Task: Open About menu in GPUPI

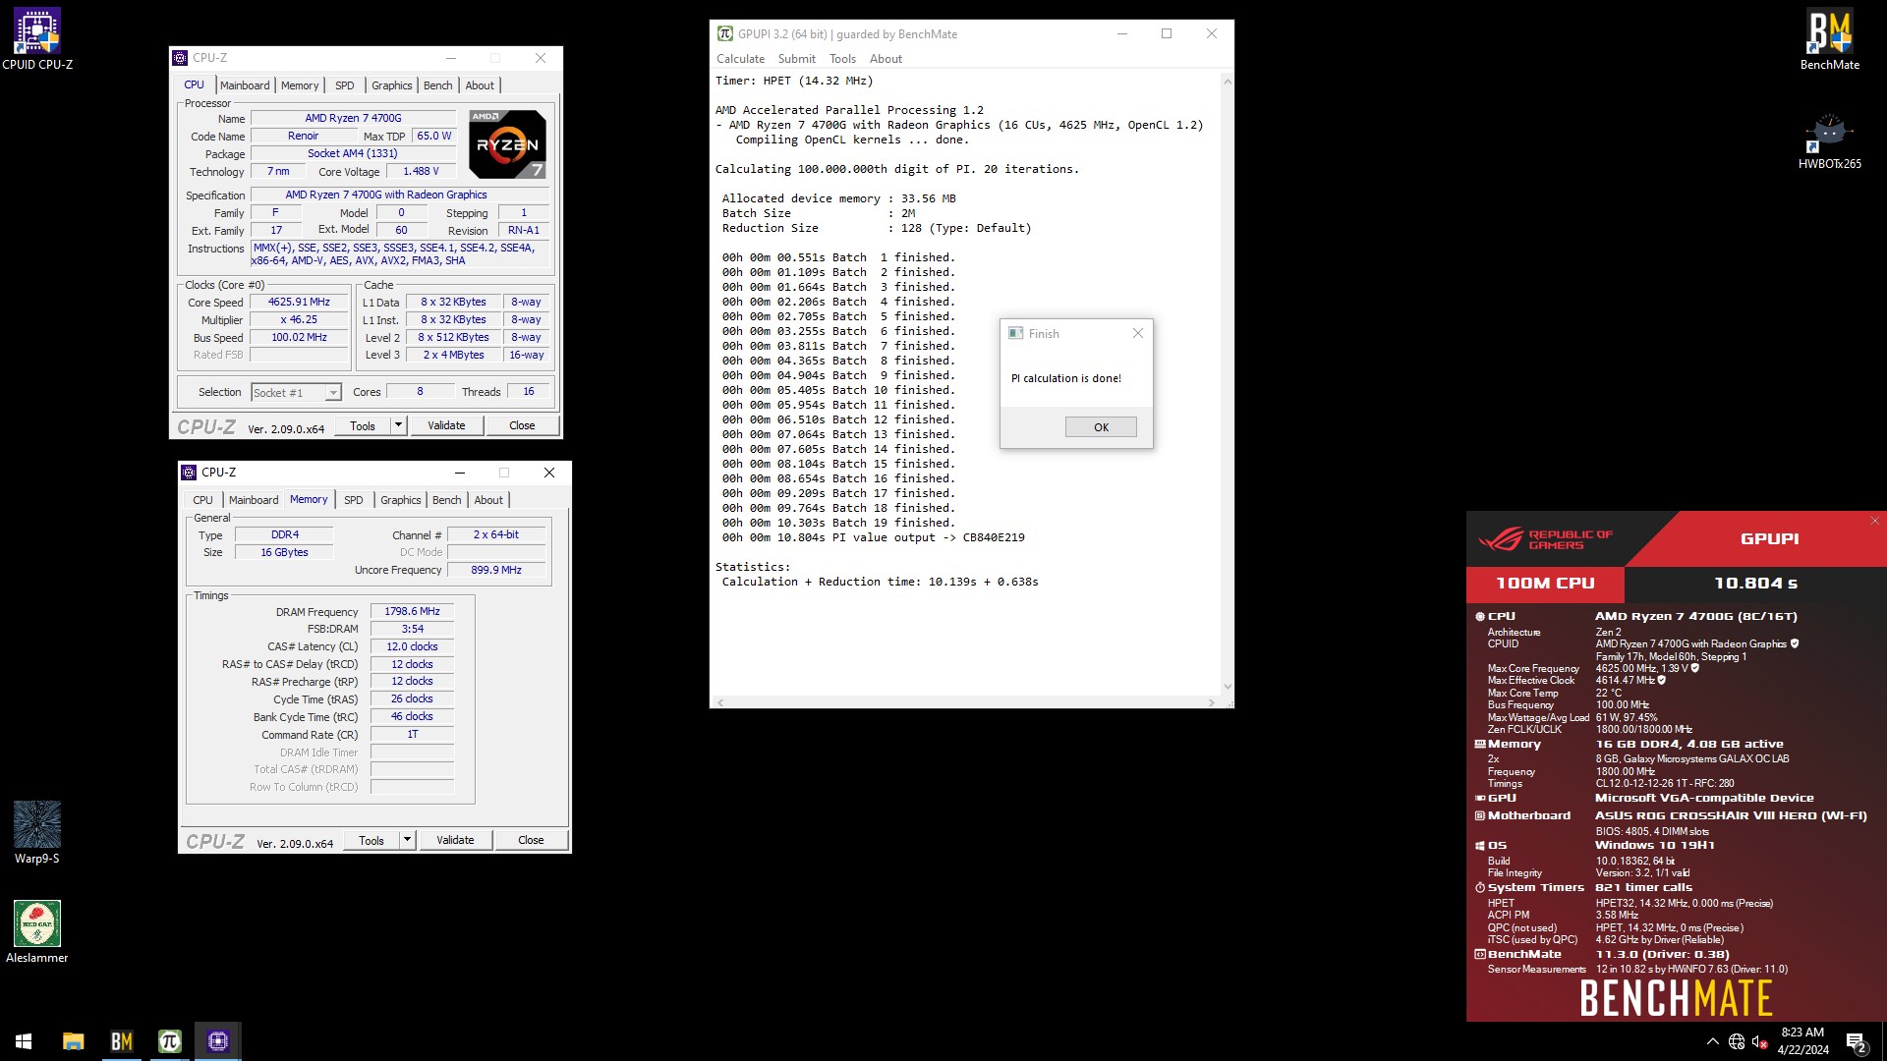Action: click(886, 59)
